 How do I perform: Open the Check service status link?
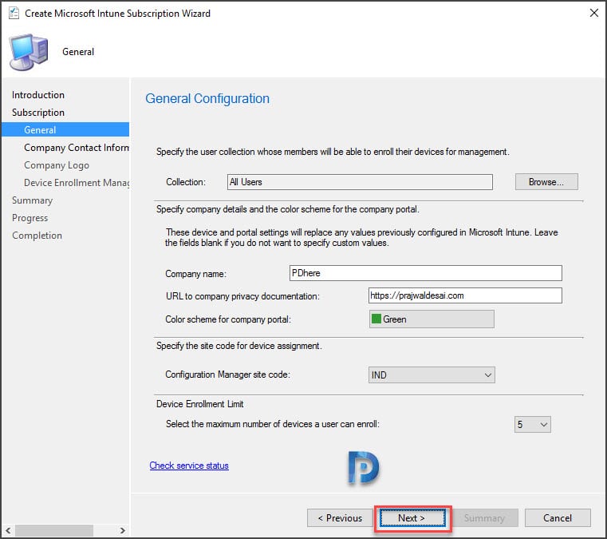coord(189,466)
